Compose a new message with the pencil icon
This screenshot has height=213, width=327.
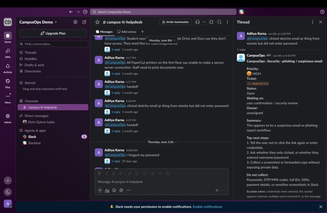(84, 22)
